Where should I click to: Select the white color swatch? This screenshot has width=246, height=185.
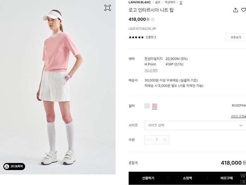[x=147, y=106]
